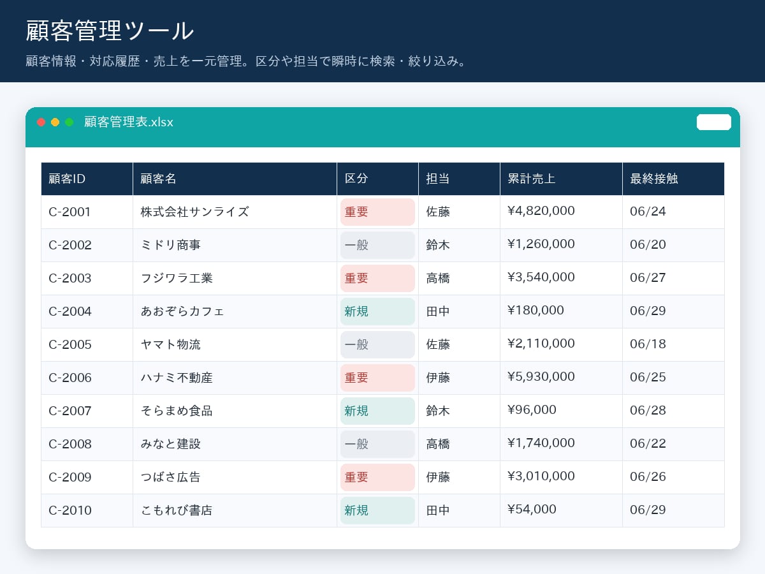Click sales amount ¥3,540,000
765x574 pixels.
click(x=541, y=277)
